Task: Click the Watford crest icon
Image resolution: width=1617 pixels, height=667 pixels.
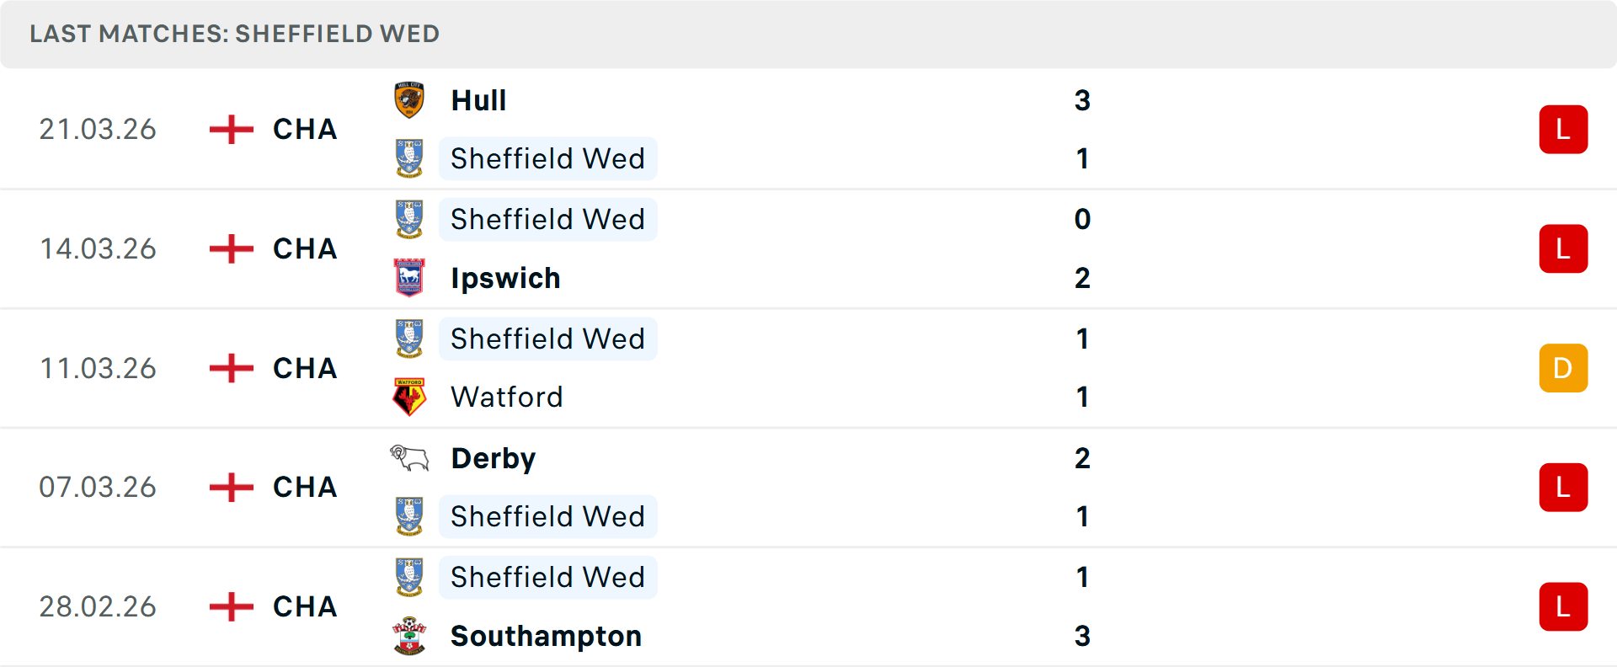Action: (410, 397)
